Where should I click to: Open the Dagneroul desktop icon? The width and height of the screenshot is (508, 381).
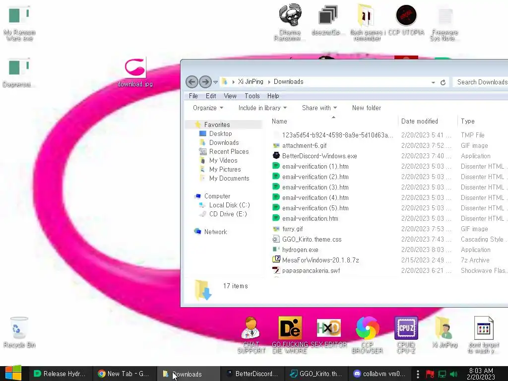(18, 73)
